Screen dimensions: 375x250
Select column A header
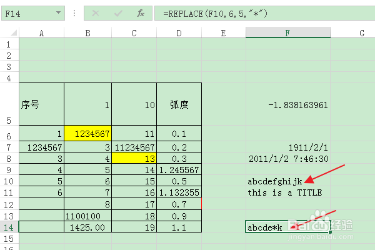(x=42, y=33)
